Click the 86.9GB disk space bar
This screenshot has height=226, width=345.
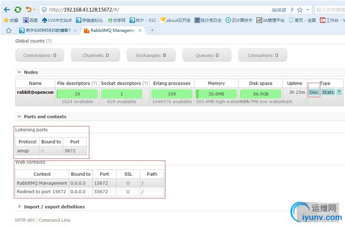[x=261, y=94]
